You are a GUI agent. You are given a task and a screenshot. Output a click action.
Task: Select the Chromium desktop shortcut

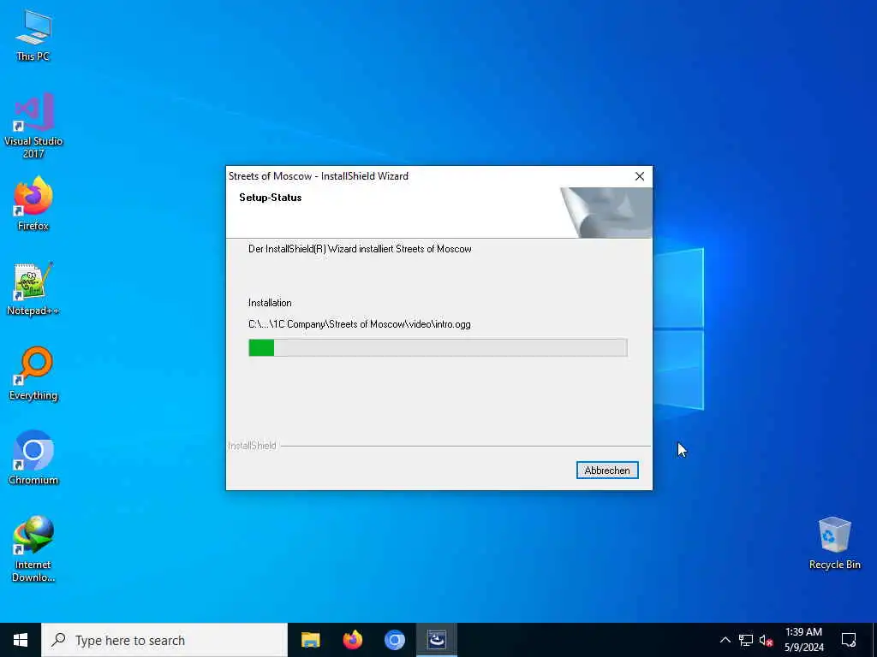pyautogui.click(x=33, y=458)
